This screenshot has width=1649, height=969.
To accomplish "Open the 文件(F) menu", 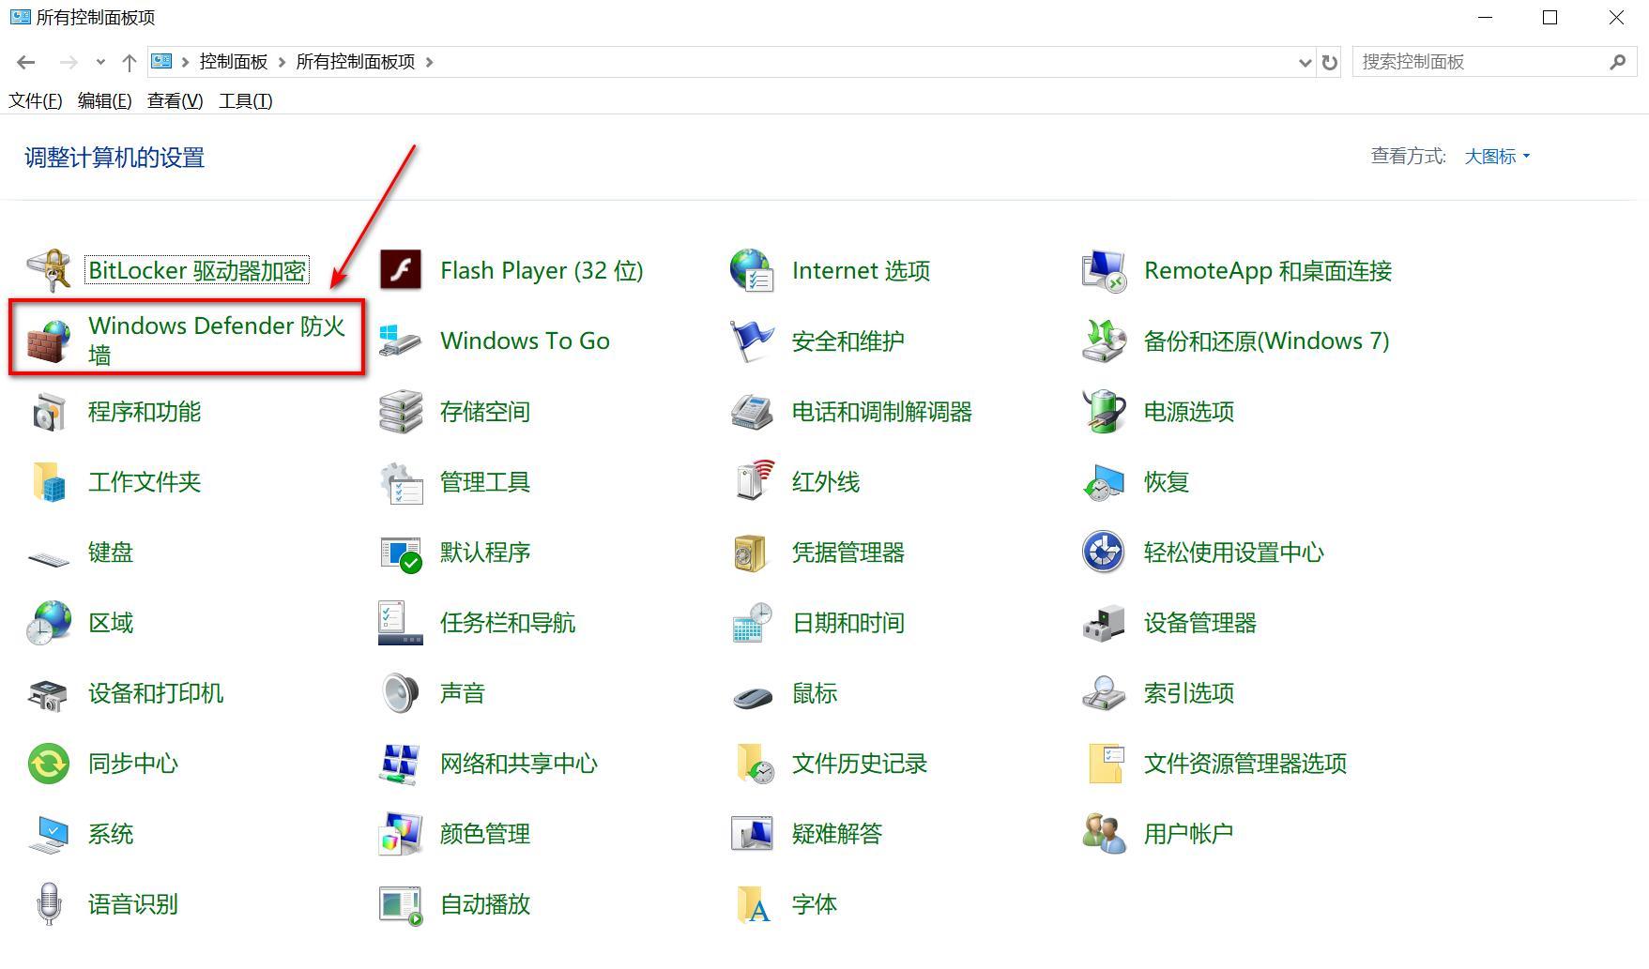I will click(x=34, y=100).
